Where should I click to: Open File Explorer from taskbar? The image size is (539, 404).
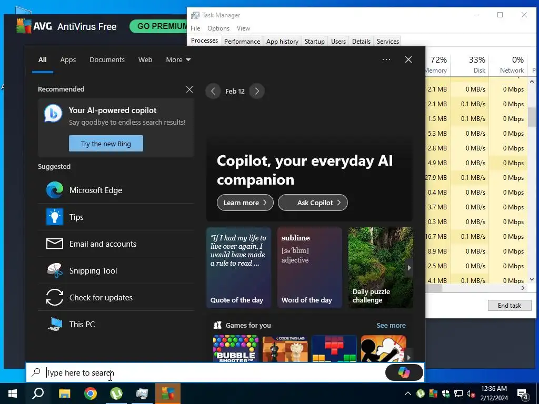(64, 393)
